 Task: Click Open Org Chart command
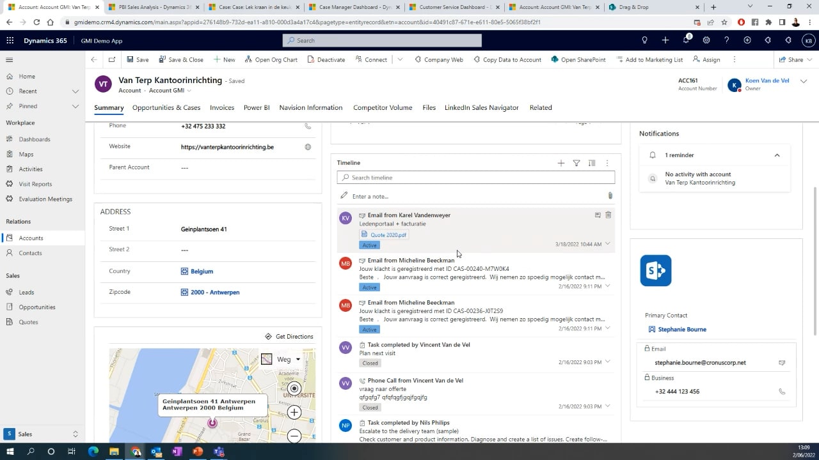[x=271, y=59]
